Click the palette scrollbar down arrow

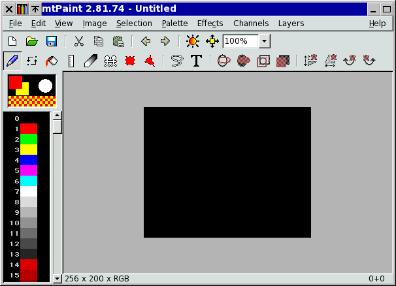[57, 279]
